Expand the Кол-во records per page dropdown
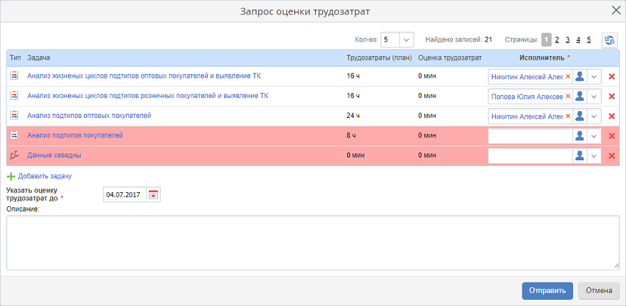Screen dimensions: 626x306 407,40
